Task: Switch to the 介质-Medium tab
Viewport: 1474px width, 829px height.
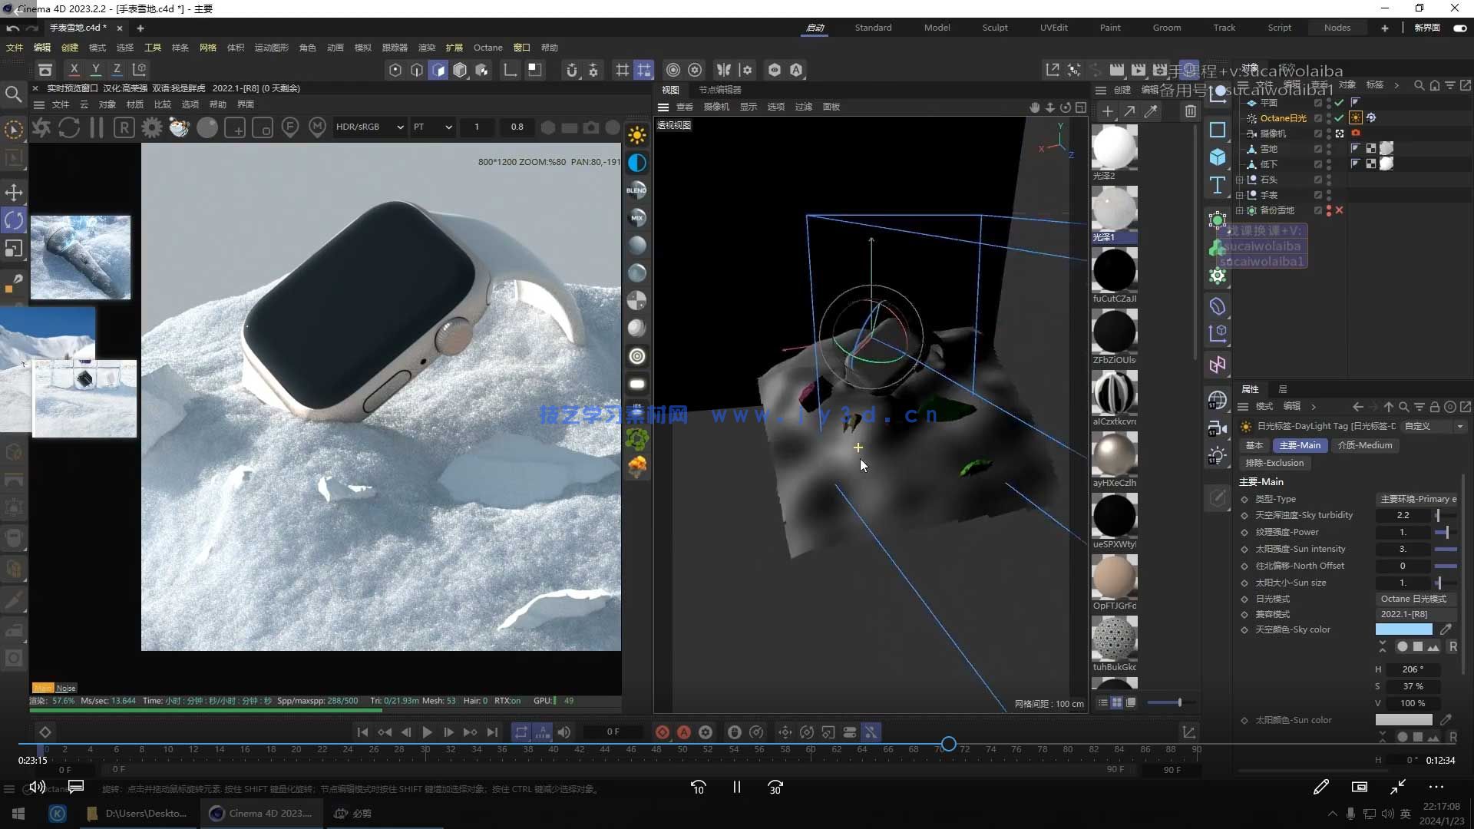Action: (x=1364, y=445)
